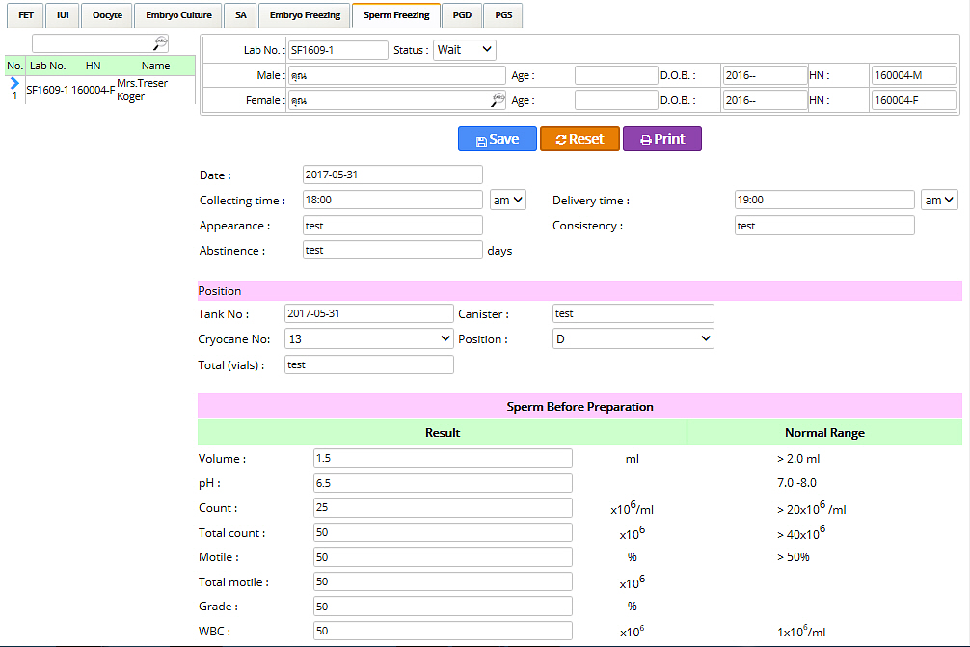970x647 pixels.
Task: Click the search magnifier icon in the patient list
Action: pos(160,42)
